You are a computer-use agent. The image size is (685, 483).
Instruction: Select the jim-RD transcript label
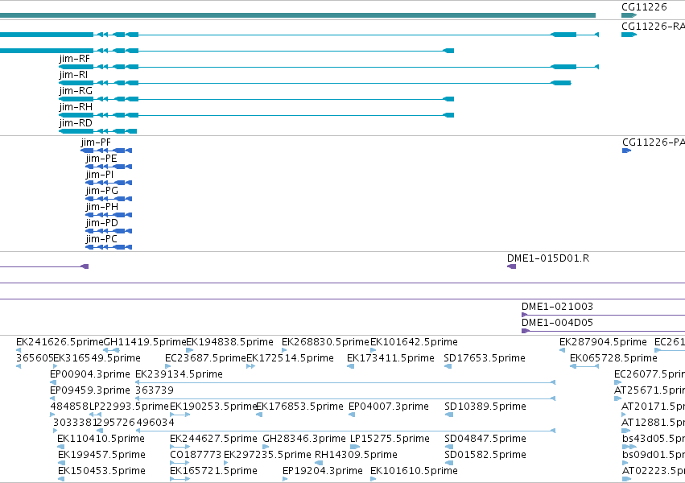tap(76, 123)
